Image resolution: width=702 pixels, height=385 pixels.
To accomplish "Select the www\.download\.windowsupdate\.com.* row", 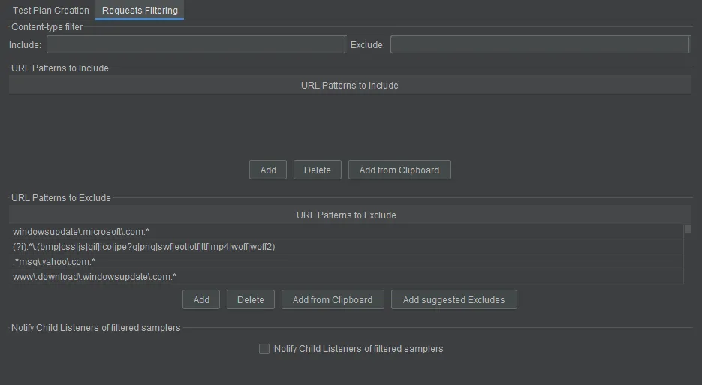I will point(346,277).
